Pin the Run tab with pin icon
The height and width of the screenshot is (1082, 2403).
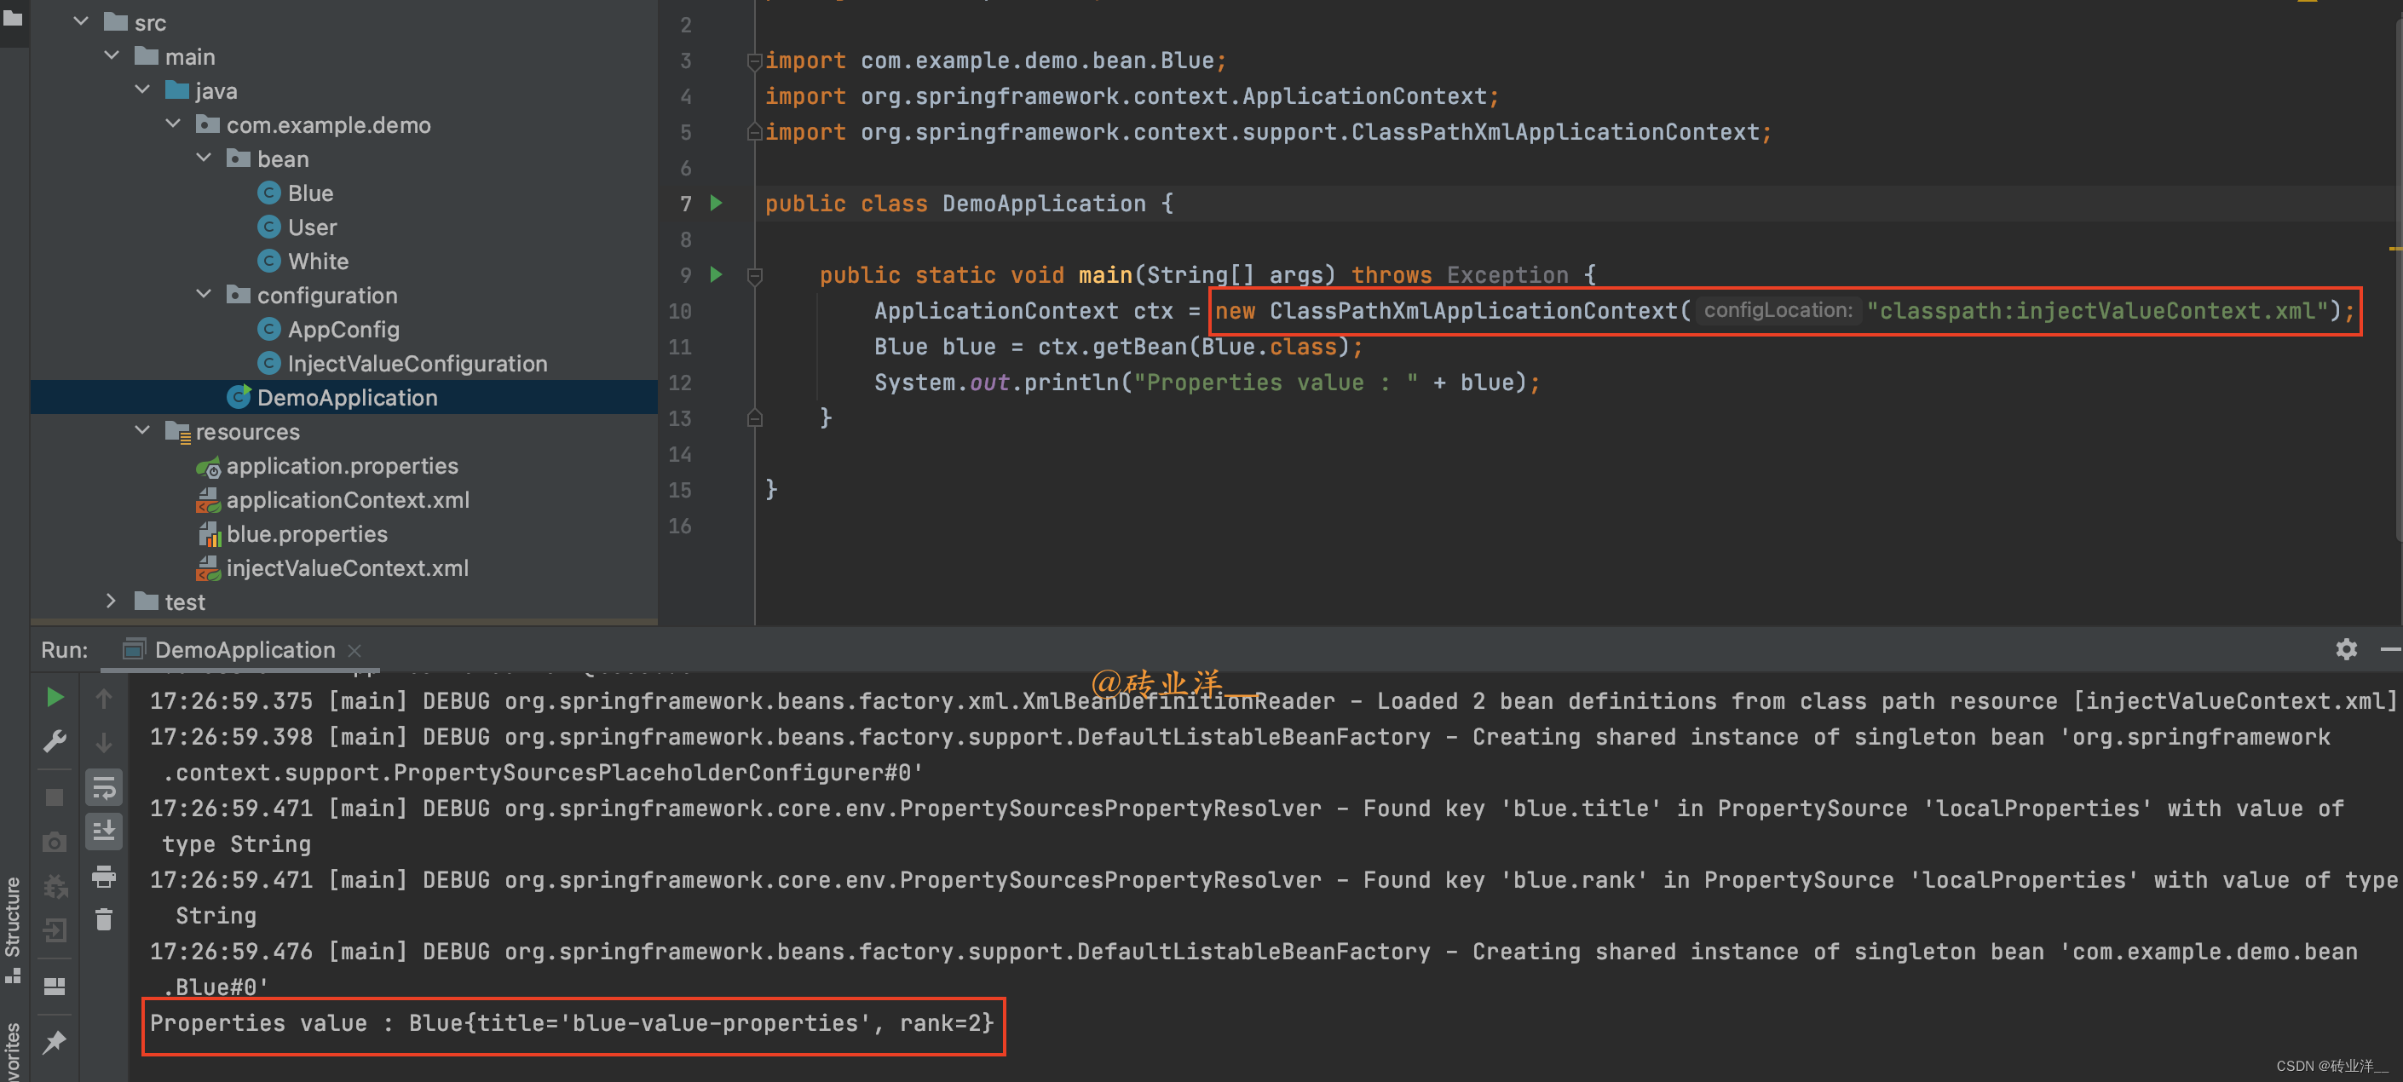coord(55,1042)
